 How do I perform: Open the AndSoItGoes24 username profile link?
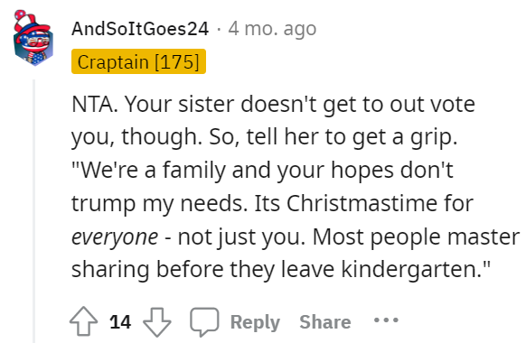click(140, 29)
